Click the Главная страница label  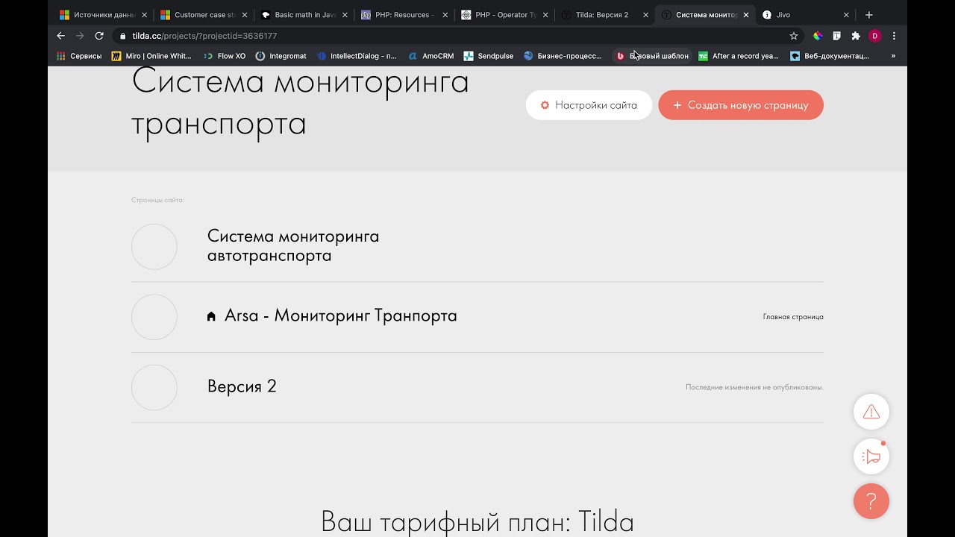click(x=793, y=317)
